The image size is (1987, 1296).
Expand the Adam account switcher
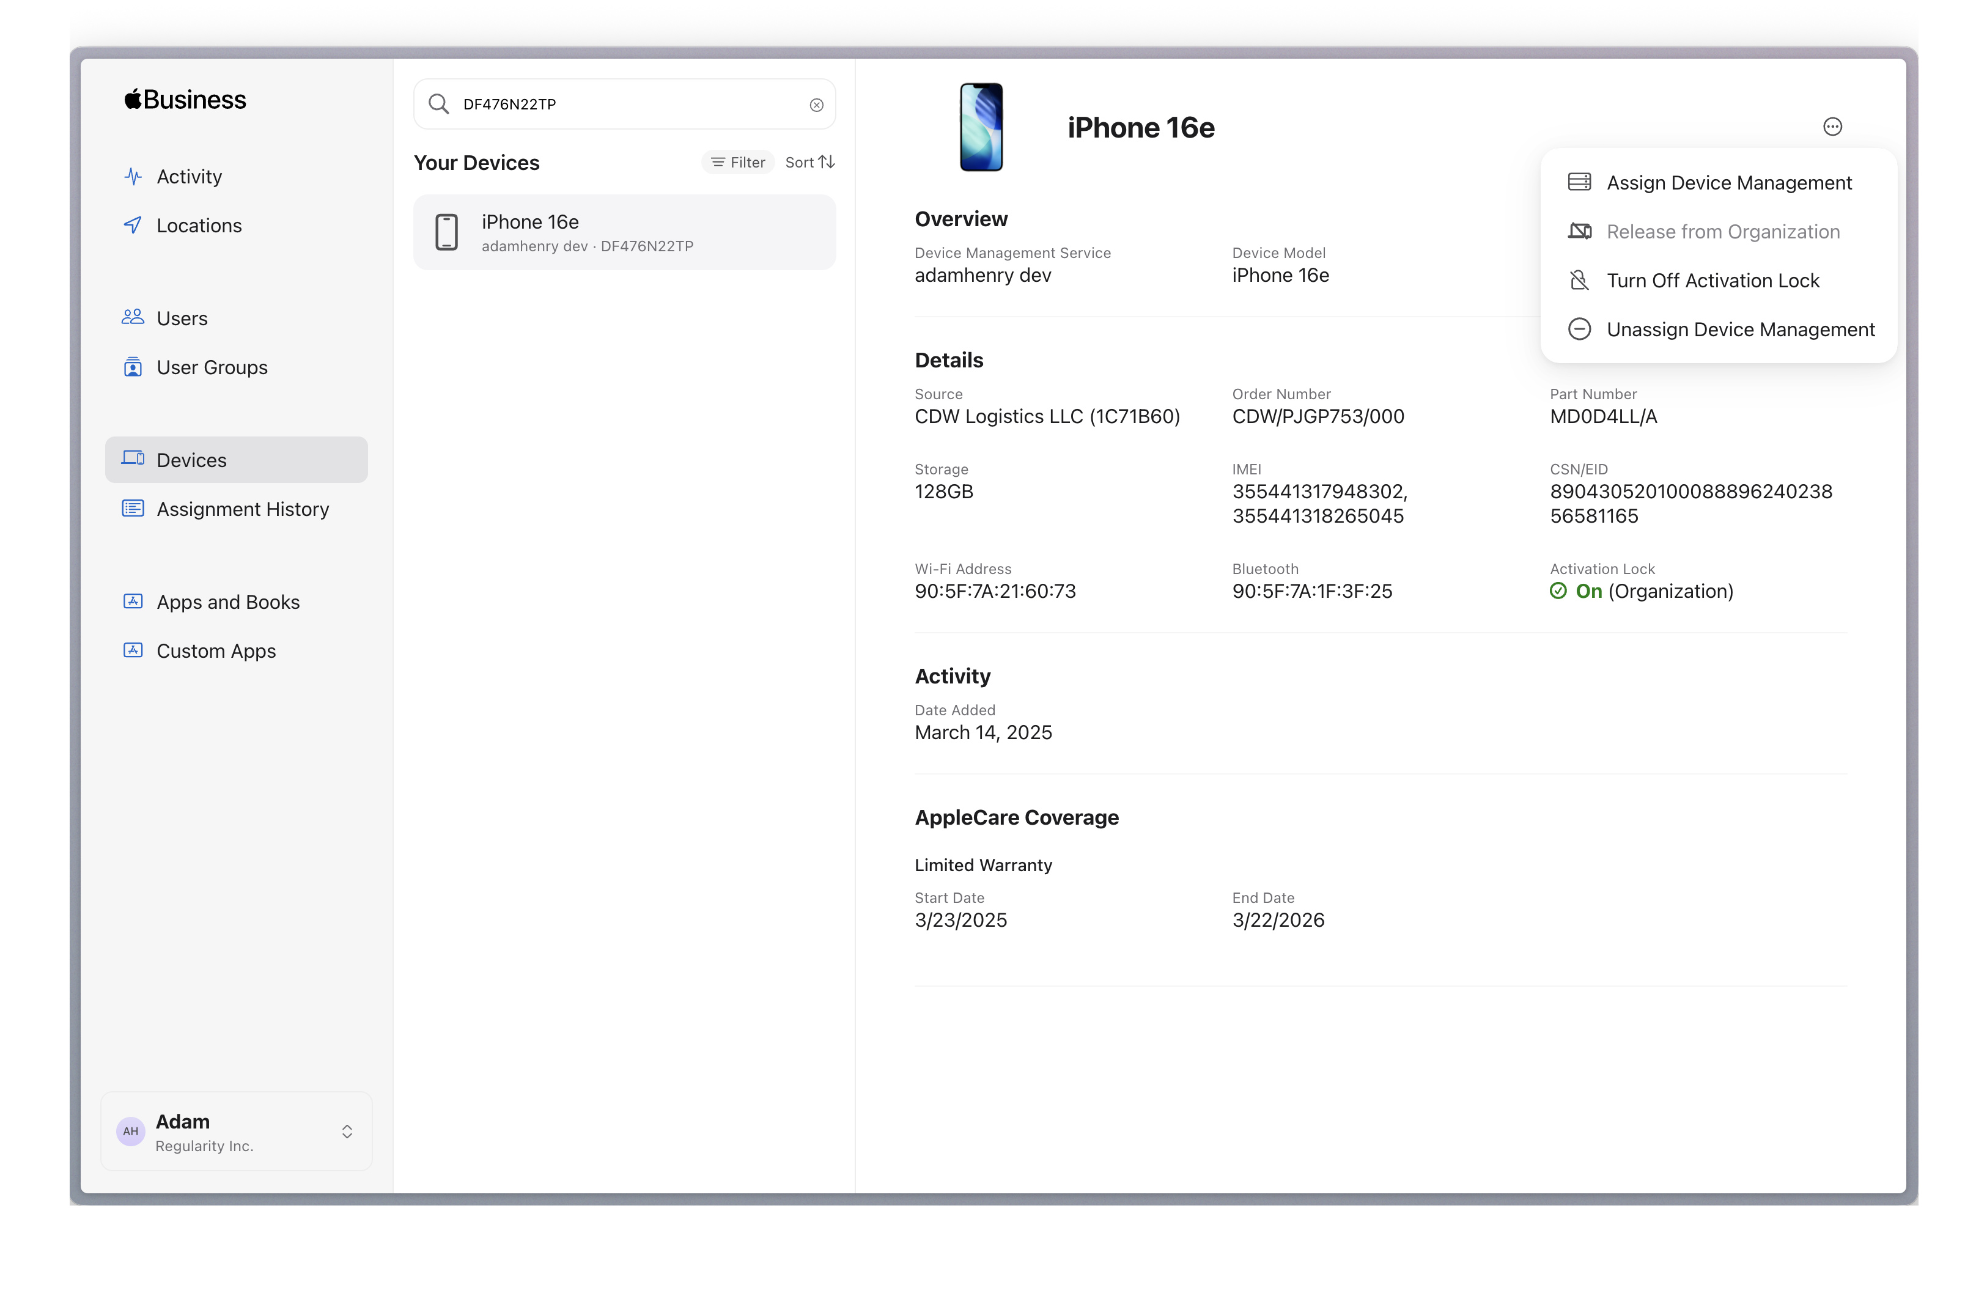[347, 1132]
